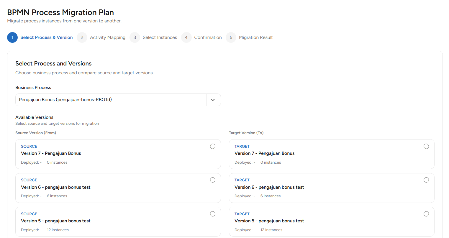The height and width of the screenshot is (238, 449).
Task: Select target Version 5 radio button
Action: 426,214
